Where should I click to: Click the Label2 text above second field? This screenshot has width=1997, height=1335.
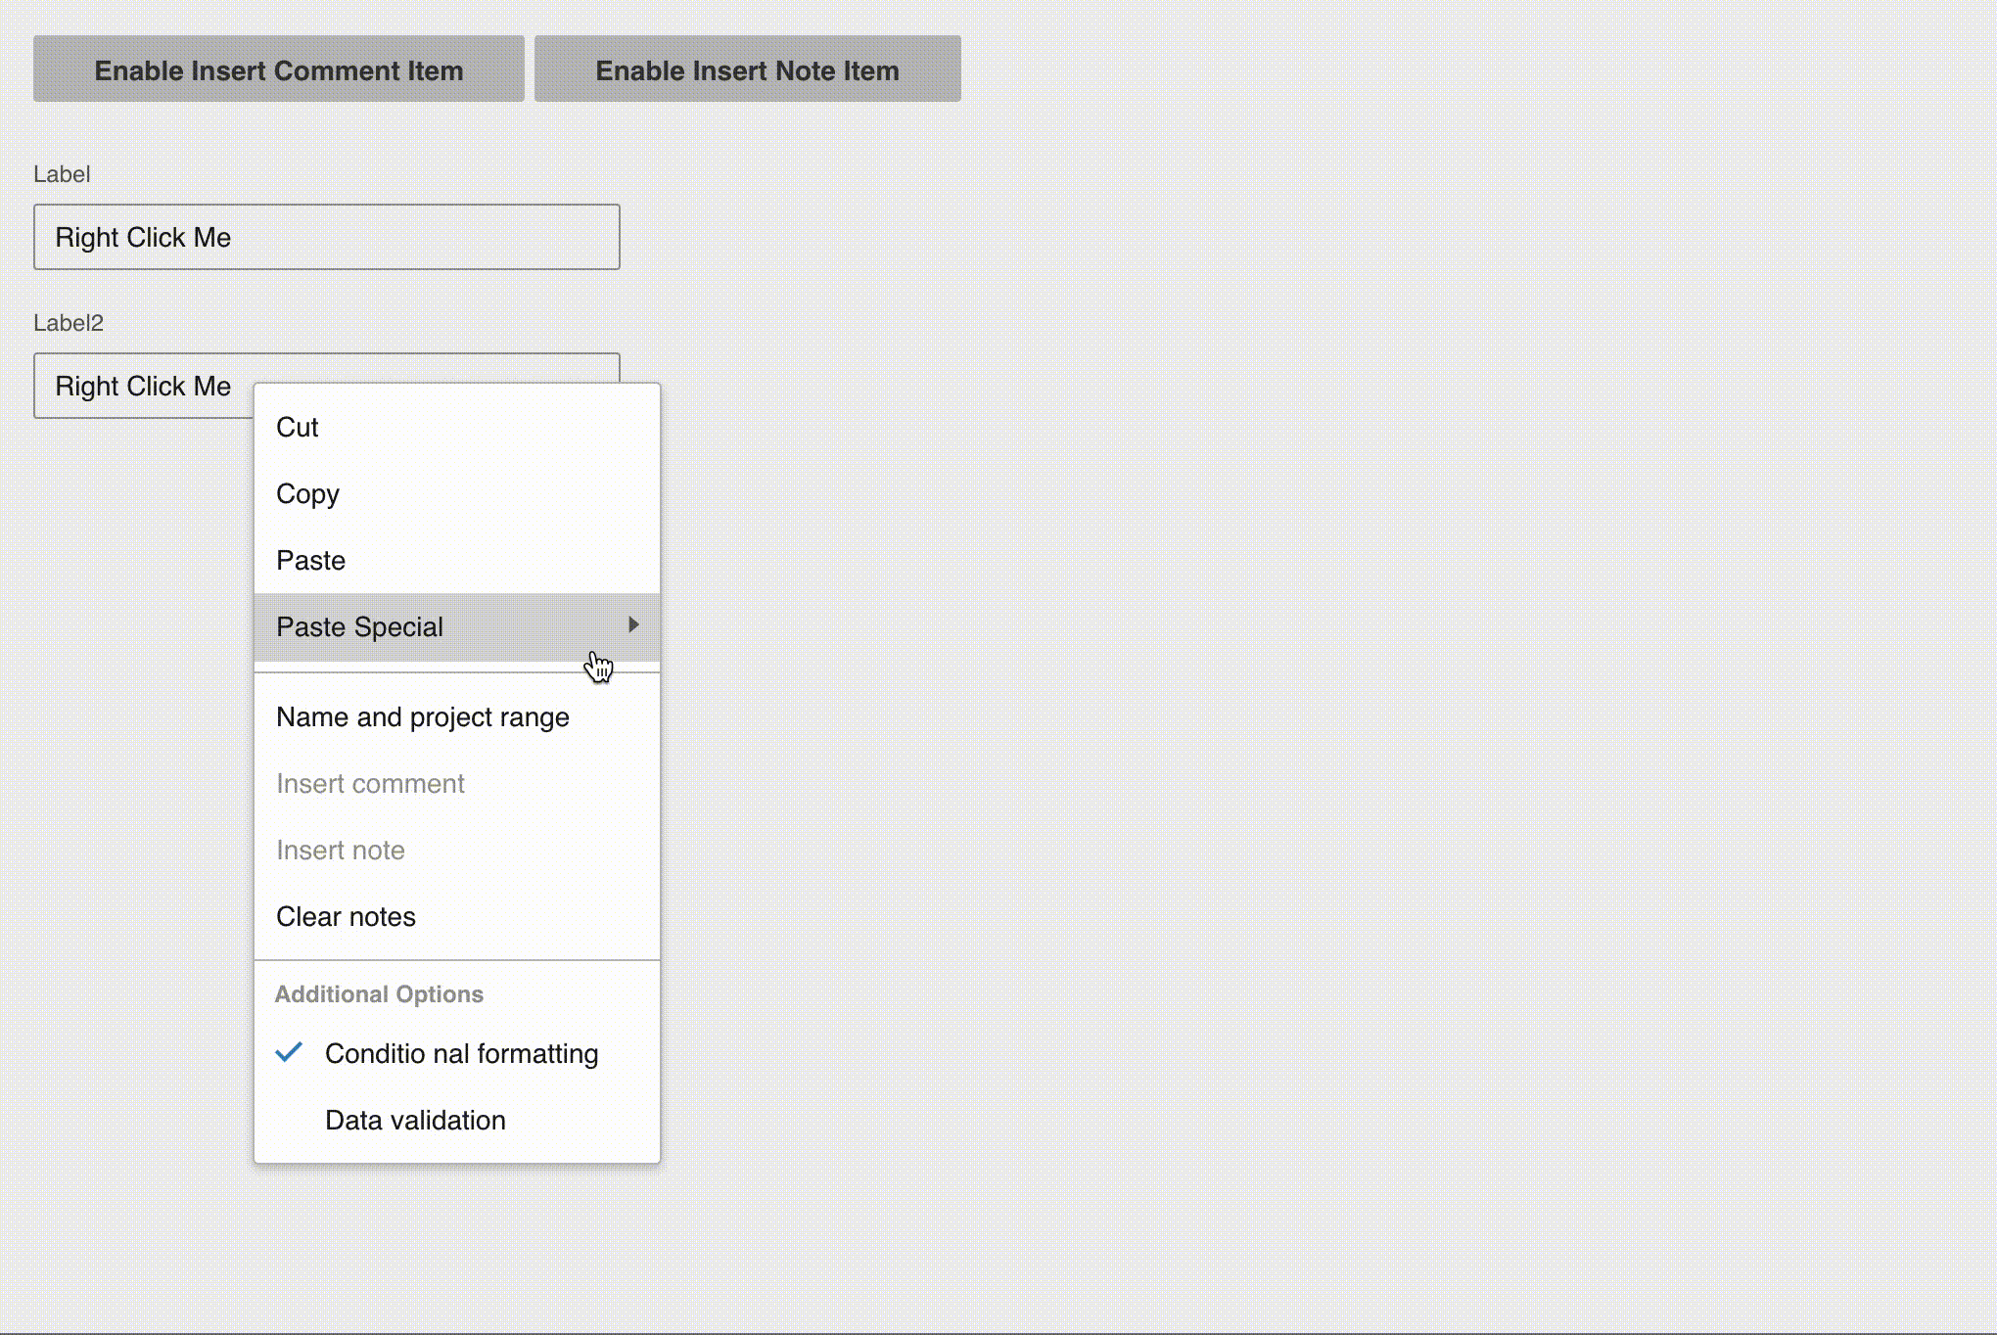[69, 323]
